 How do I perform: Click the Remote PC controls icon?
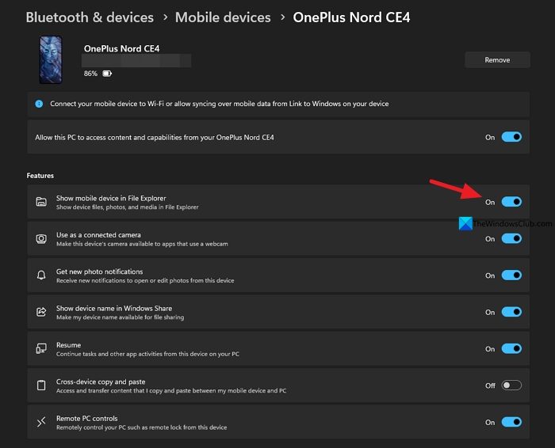[41, 422]
